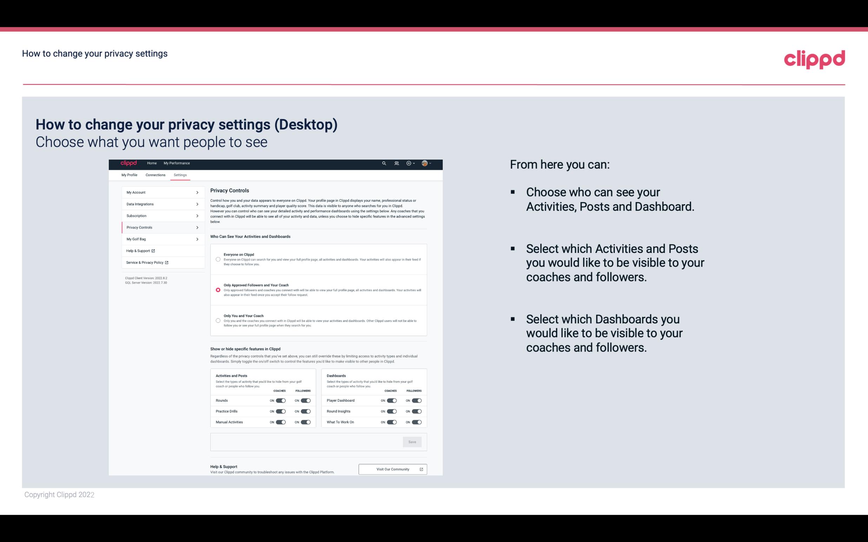Click the My Performance icon
Viewport: 868px width, 542px height.
click(x=177, y=163)
